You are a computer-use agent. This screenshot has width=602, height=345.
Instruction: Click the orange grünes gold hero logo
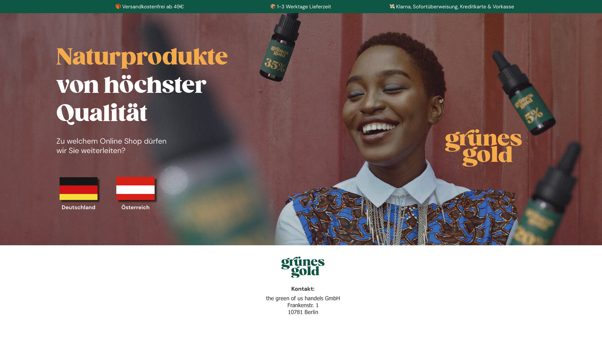tap(483, 148)
